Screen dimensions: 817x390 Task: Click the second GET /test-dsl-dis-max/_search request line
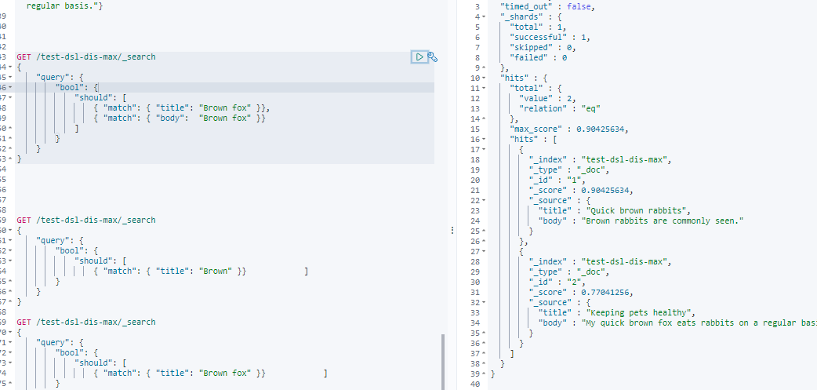86,220
